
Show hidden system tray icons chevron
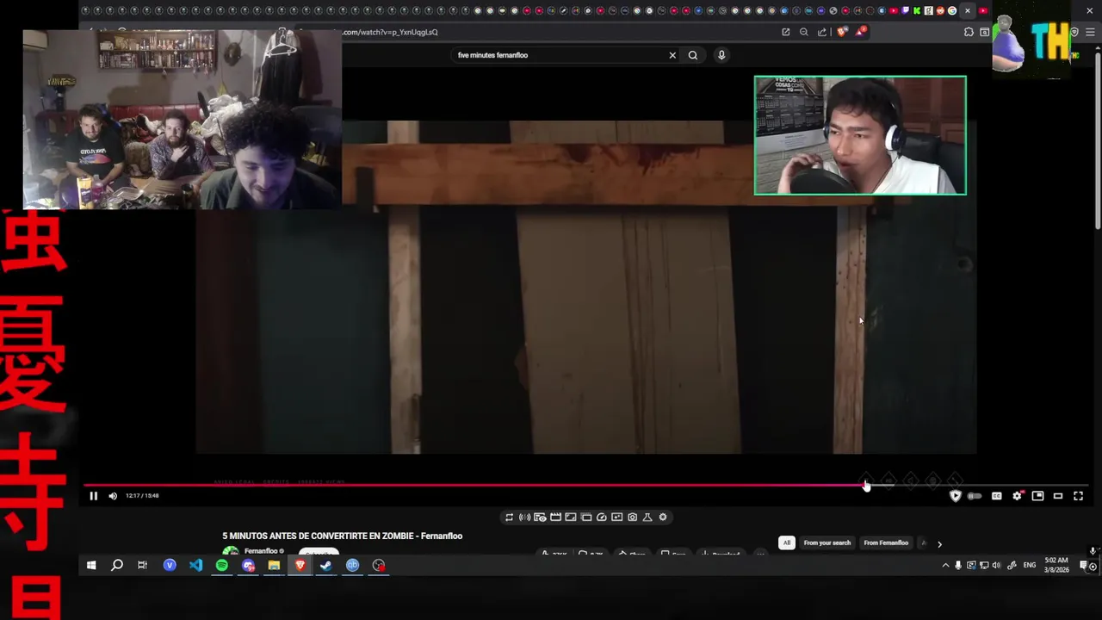click(945, 565)
